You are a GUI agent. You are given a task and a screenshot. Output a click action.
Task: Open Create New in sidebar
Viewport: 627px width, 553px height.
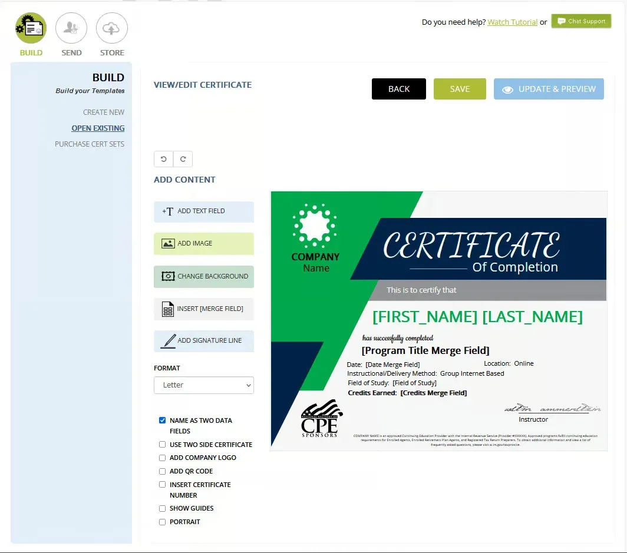(x=104, y=112)
